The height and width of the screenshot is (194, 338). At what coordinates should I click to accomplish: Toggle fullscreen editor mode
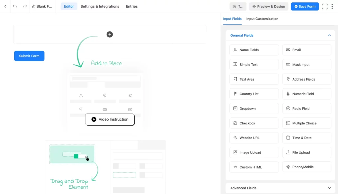point(325,7)
